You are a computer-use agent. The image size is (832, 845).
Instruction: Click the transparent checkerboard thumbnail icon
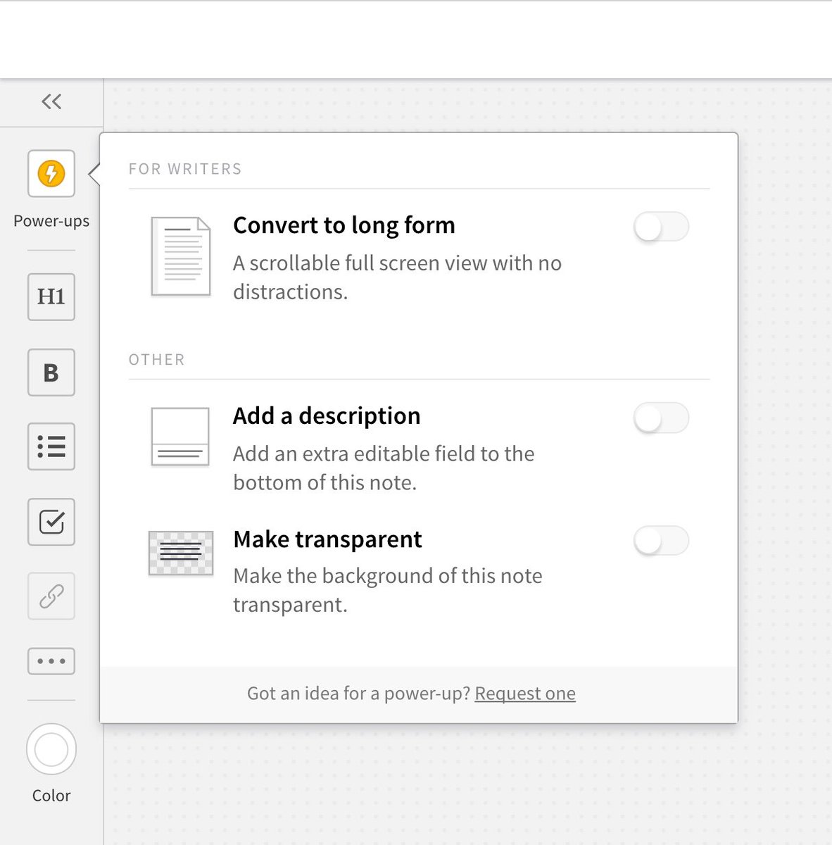pyautogui.click(x=181, y=553)
